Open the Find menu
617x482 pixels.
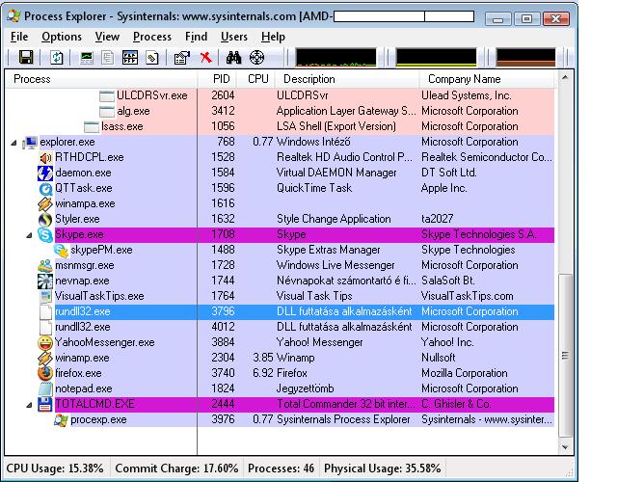coord(196,37)
